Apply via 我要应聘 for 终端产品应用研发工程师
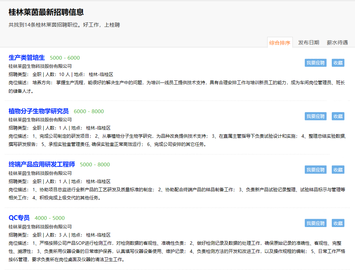Viewport: 355px width, 271px height. click(315, 170)
